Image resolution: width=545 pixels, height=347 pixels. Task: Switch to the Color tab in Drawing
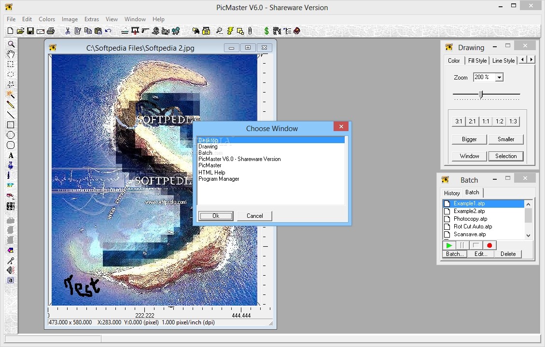(x=454, y=61)
